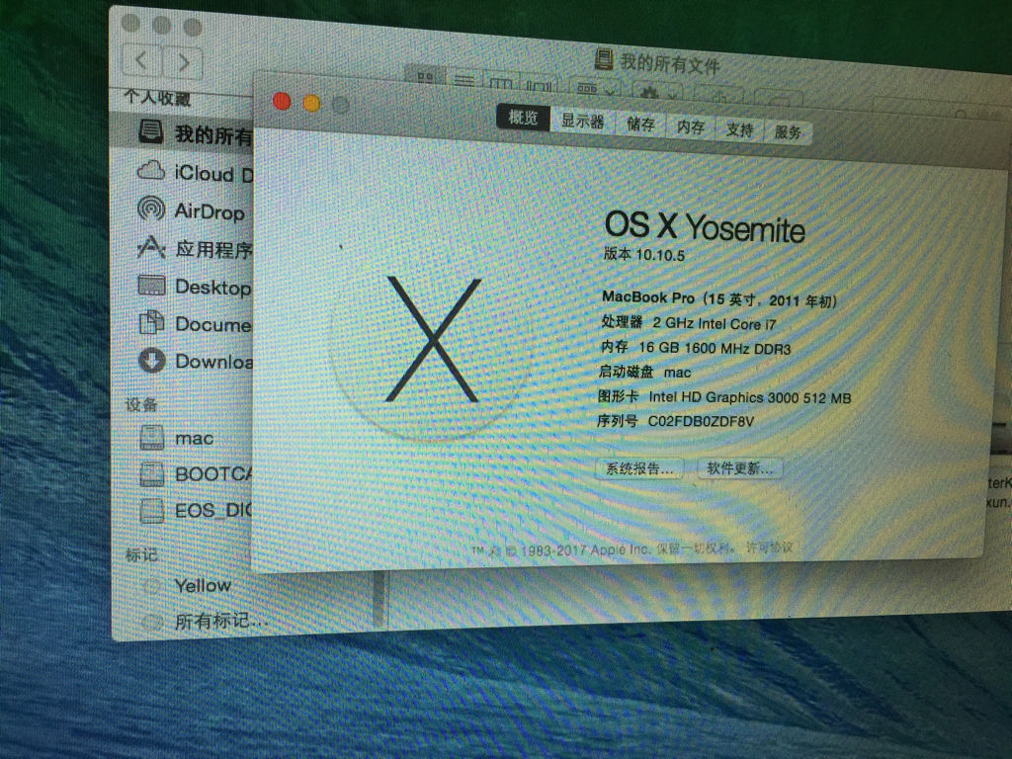Viewport: 1012px width, 759px height.
Task: Click serial number C02FDB0ZDF8V
Action: click(x=701, y=421)
